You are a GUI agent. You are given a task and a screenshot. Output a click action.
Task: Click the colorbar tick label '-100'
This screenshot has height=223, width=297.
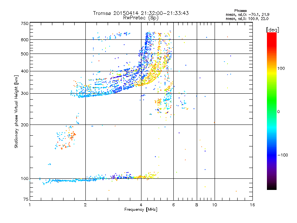point(283,155)
